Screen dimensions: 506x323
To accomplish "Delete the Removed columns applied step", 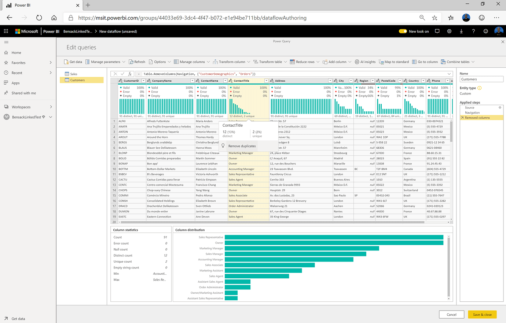I will [x=463, y=117].
